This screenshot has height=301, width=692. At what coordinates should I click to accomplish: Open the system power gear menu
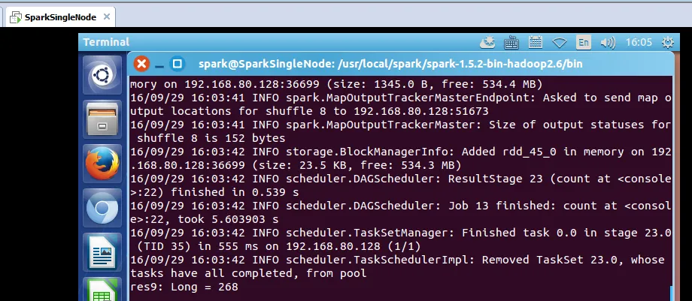pyautogui.click(x=667, y=42)
